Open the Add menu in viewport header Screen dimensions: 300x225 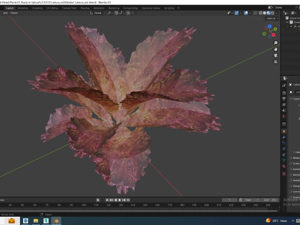[x=5, y=13]
